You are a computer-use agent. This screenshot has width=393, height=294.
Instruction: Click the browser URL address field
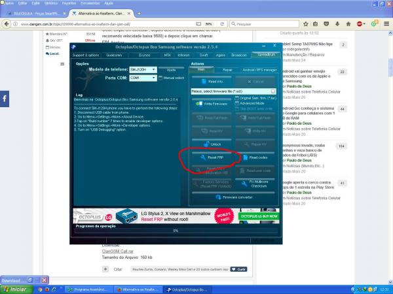click(105, 24)
